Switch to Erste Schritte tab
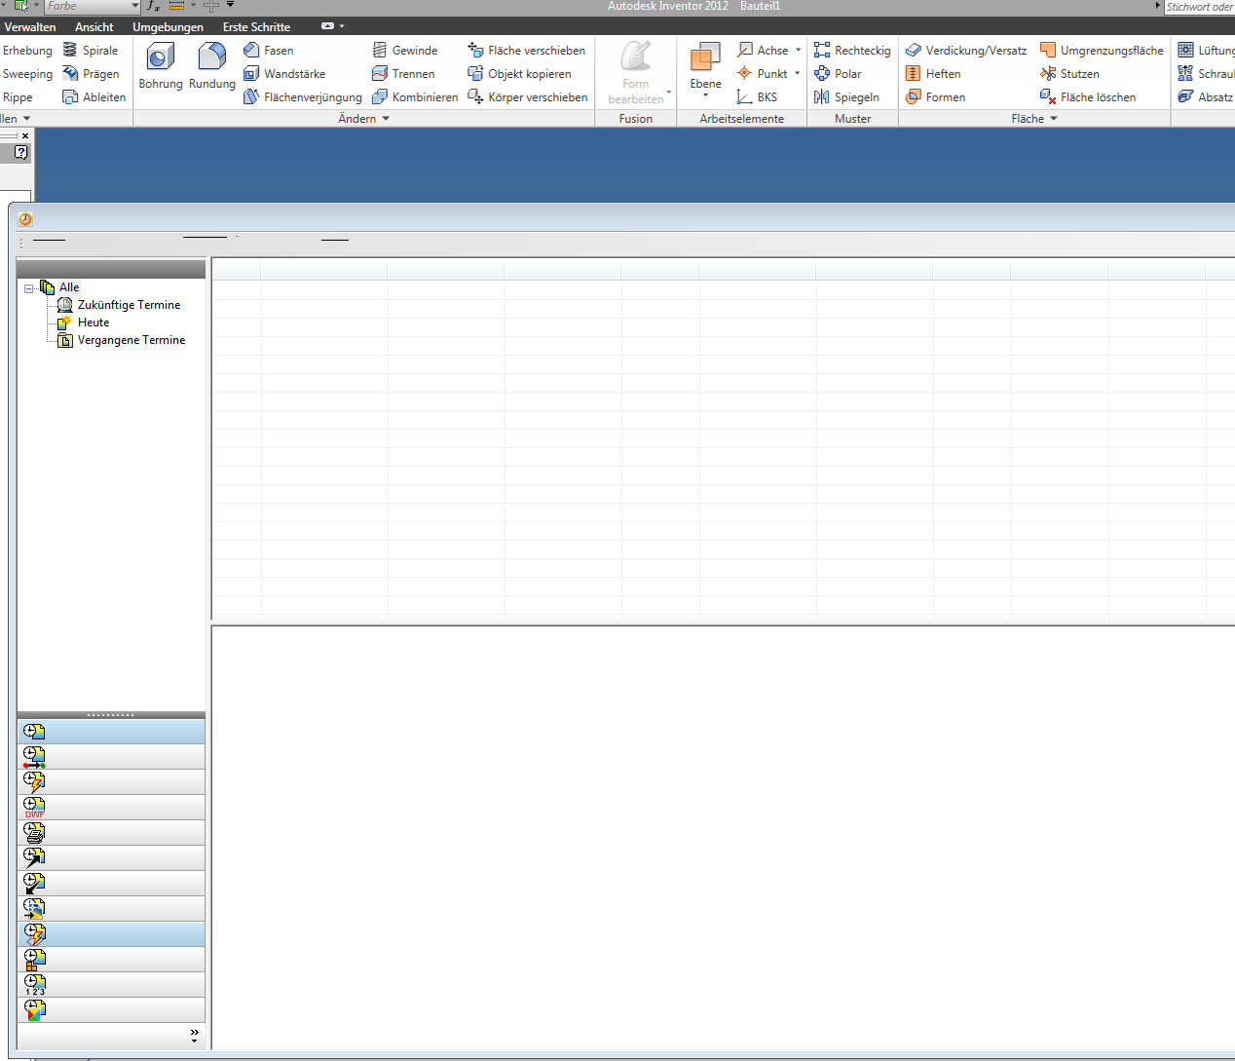The height and width of the screenshot is (1061, 1235). [256, 26]
